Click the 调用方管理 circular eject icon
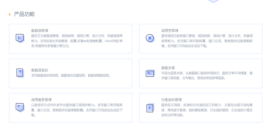The width and height of the screenshot is (268, 129). pyautogui.click(x=150, y=38)
